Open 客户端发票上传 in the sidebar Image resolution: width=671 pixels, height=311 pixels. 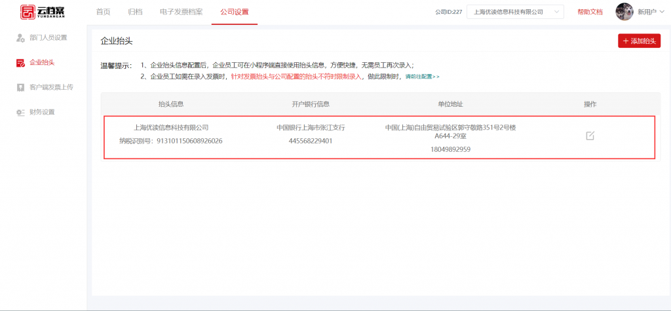tap(51, 87)
